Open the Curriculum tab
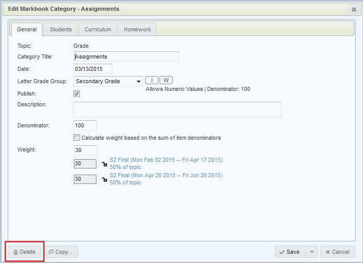Image resolution: width=363 pixels, height=263 pixels. [x=97, y=29]
